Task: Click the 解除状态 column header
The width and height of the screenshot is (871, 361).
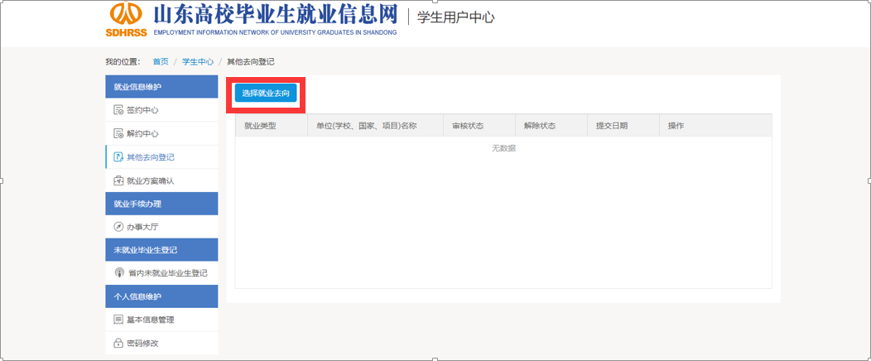Action: coord(539,126)
